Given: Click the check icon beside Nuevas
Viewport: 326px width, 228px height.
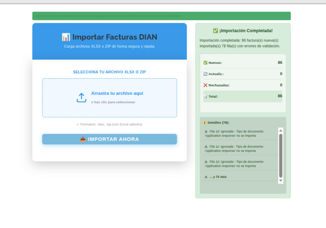Looking at the screenshot, I should click(205, 63).
